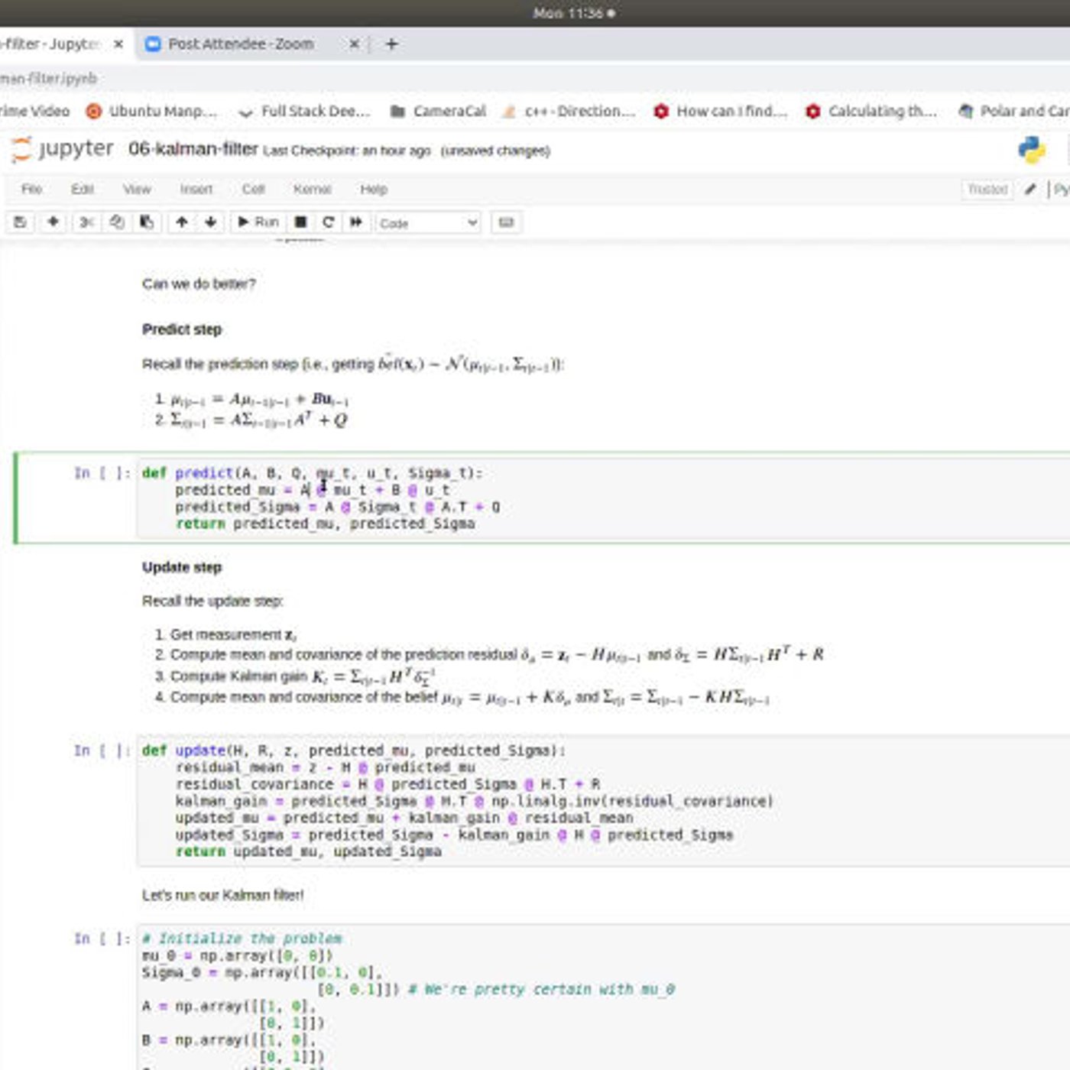Restart the kernel with the circular arrow
The width and height of the screenshot is (1070, 1070).
[x=329, y=222]
